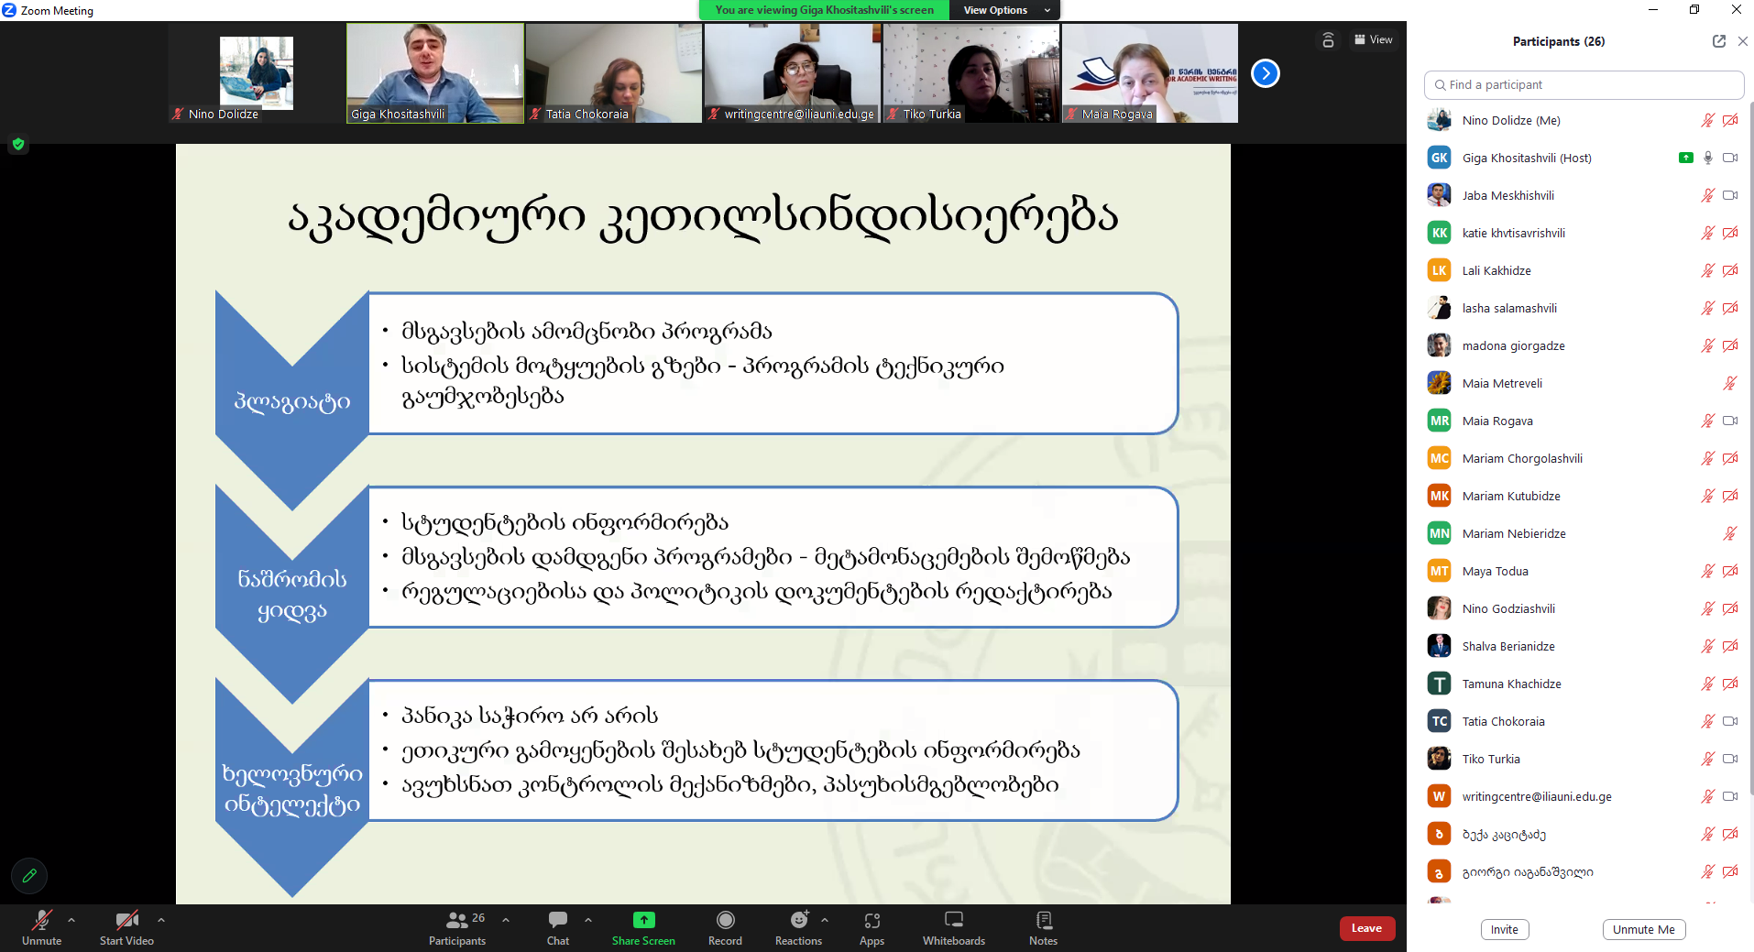1754x952 pixels.
Task: Open the View Options dropdown
Action: pos(1005,10)
